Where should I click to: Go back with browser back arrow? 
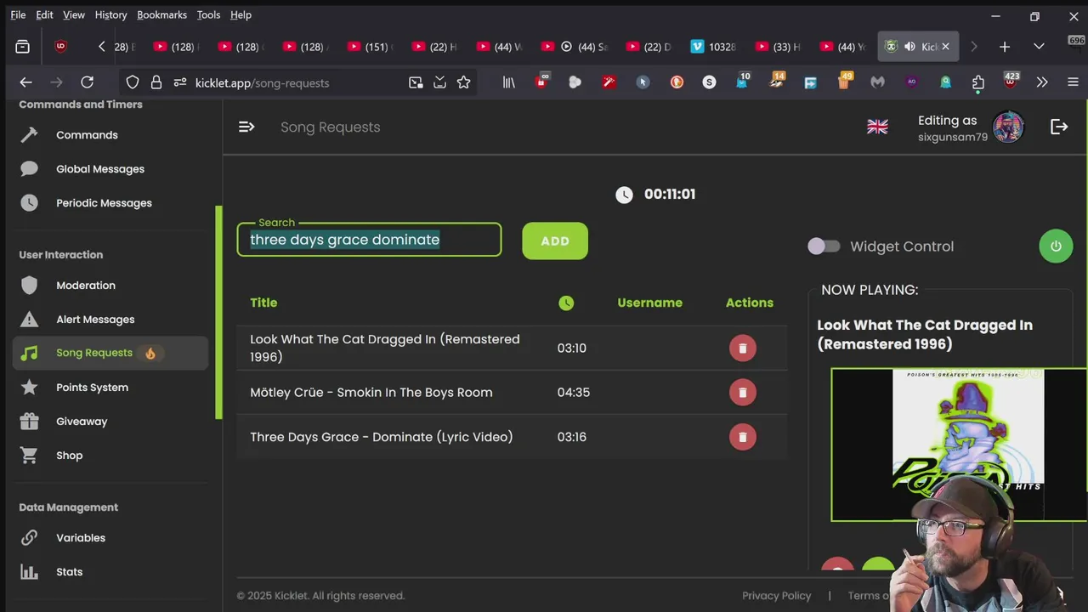25,82
